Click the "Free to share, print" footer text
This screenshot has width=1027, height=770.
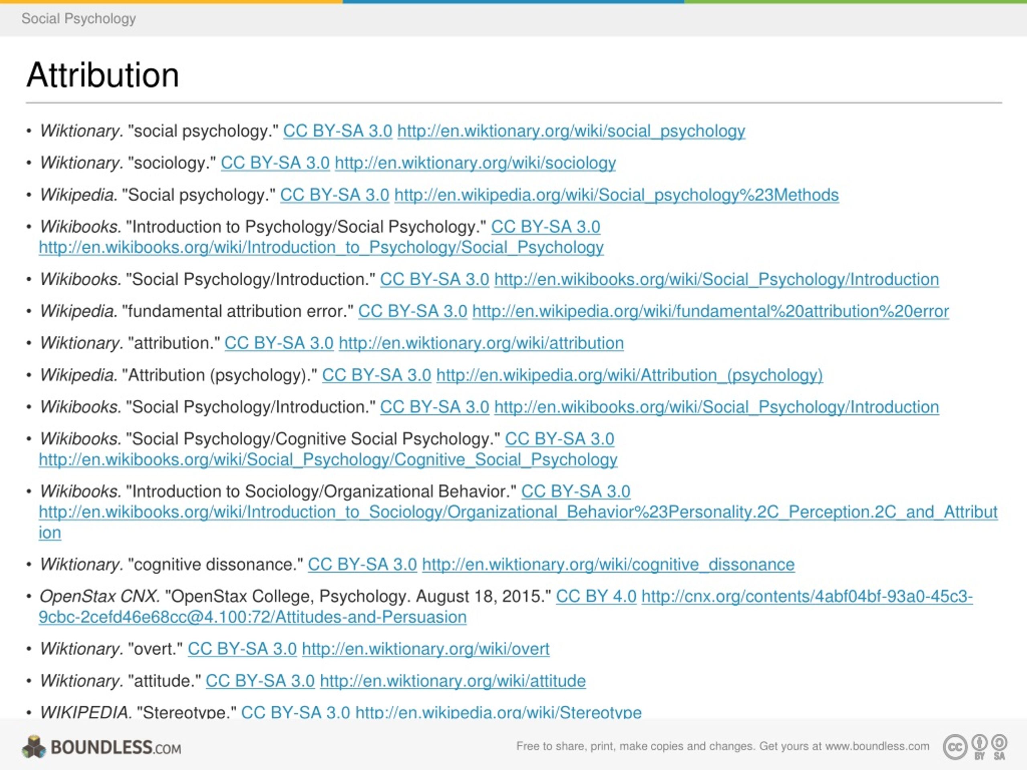click(723, 746)
